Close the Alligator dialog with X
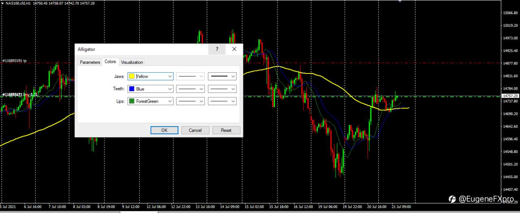Screen dimensions: 520x213 pyautogui.click(x=234, y=49)
